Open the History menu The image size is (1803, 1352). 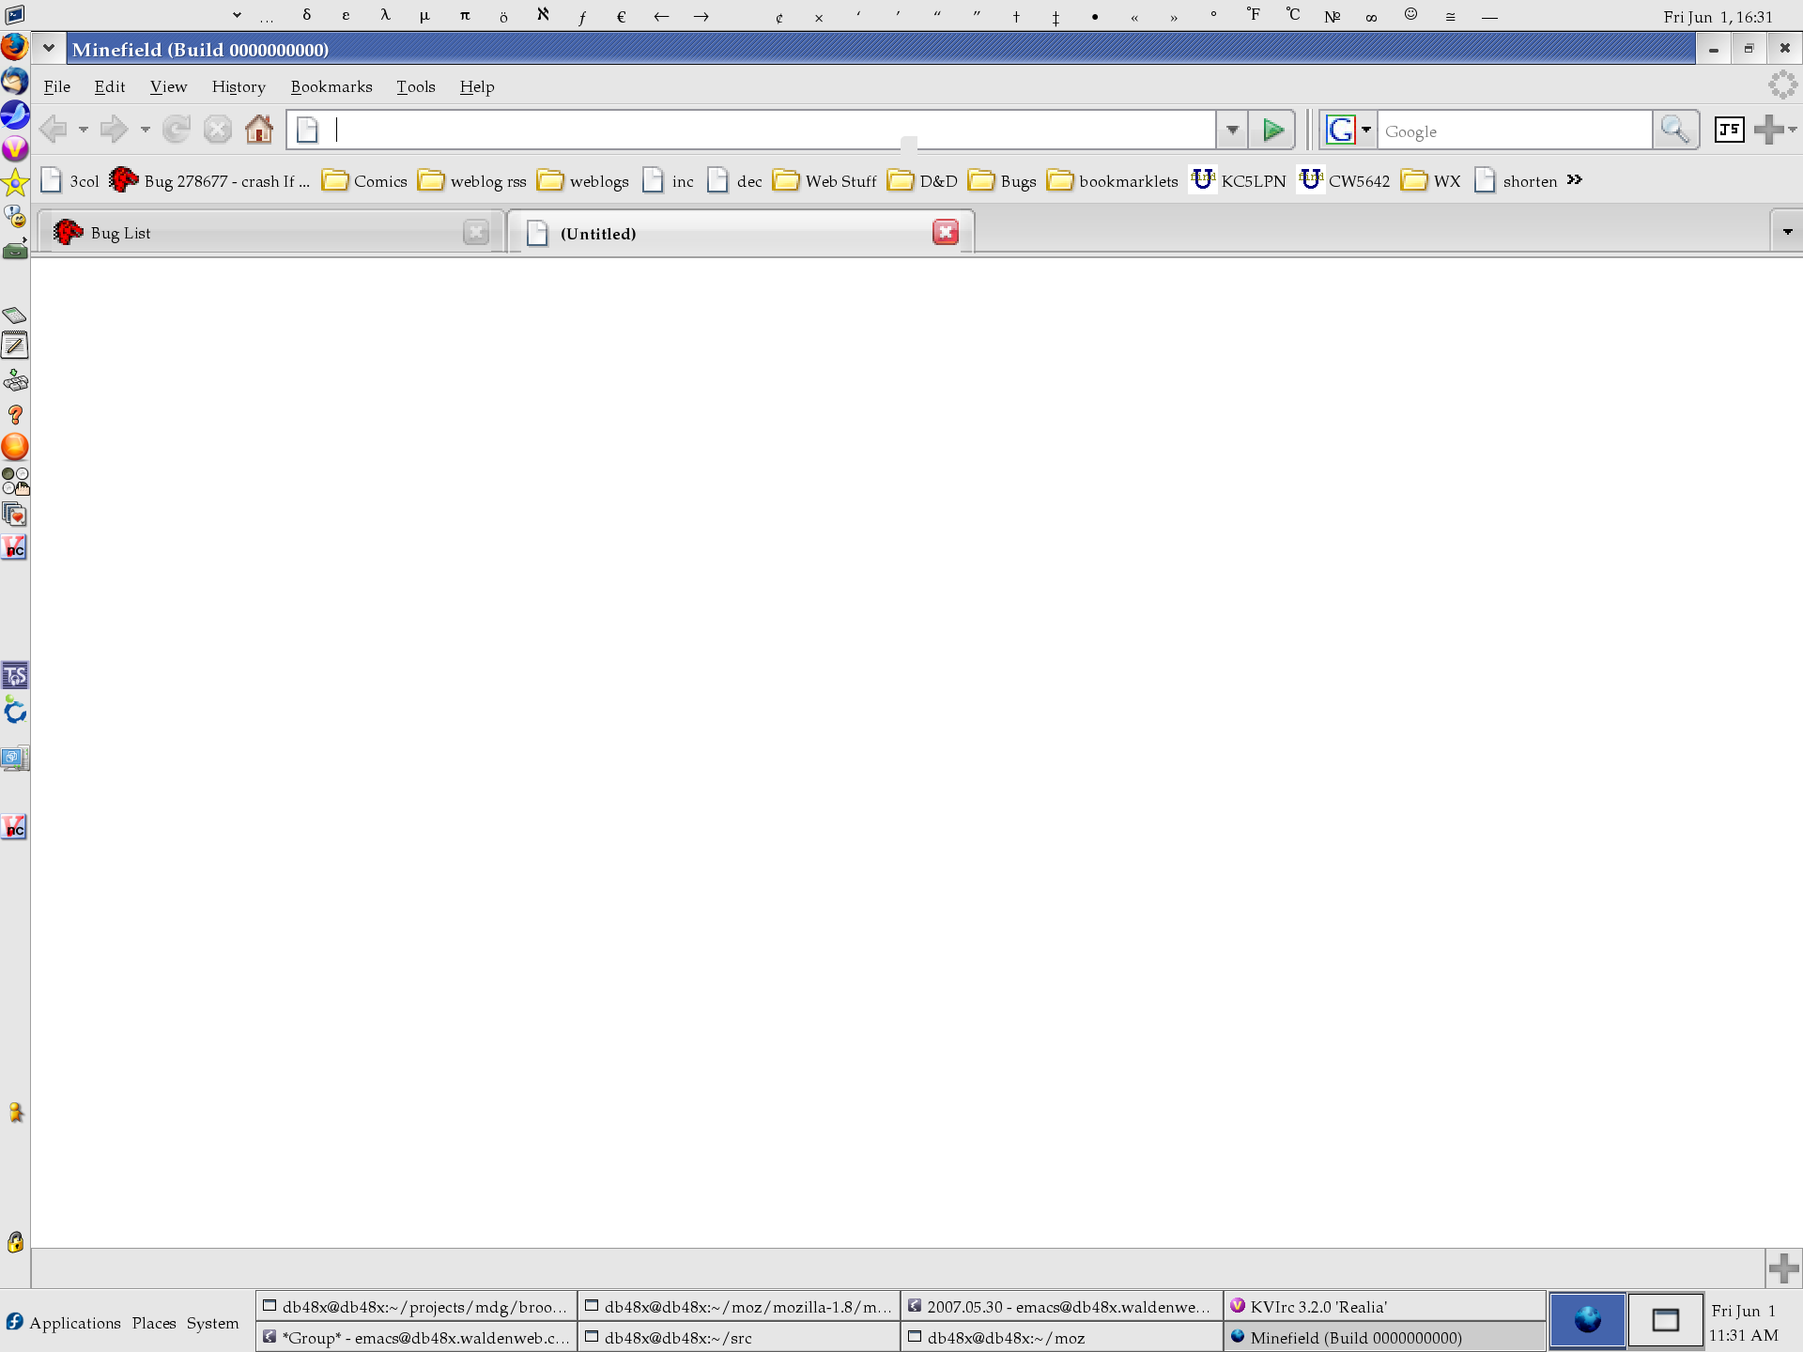point(239,86)
